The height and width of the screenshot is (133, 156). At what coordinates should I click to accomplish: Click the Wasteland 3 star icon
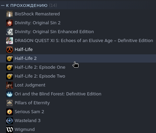[x=10, y=121]
